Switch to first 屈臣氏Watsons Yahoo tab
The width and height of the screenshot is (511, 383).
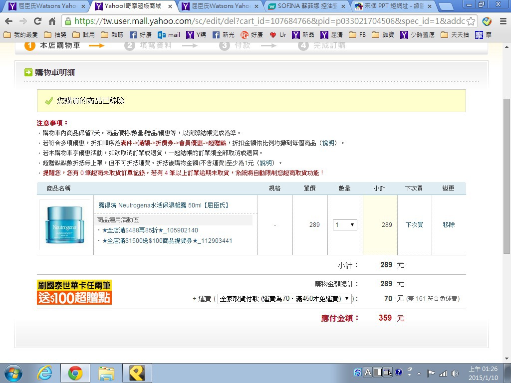46,6
